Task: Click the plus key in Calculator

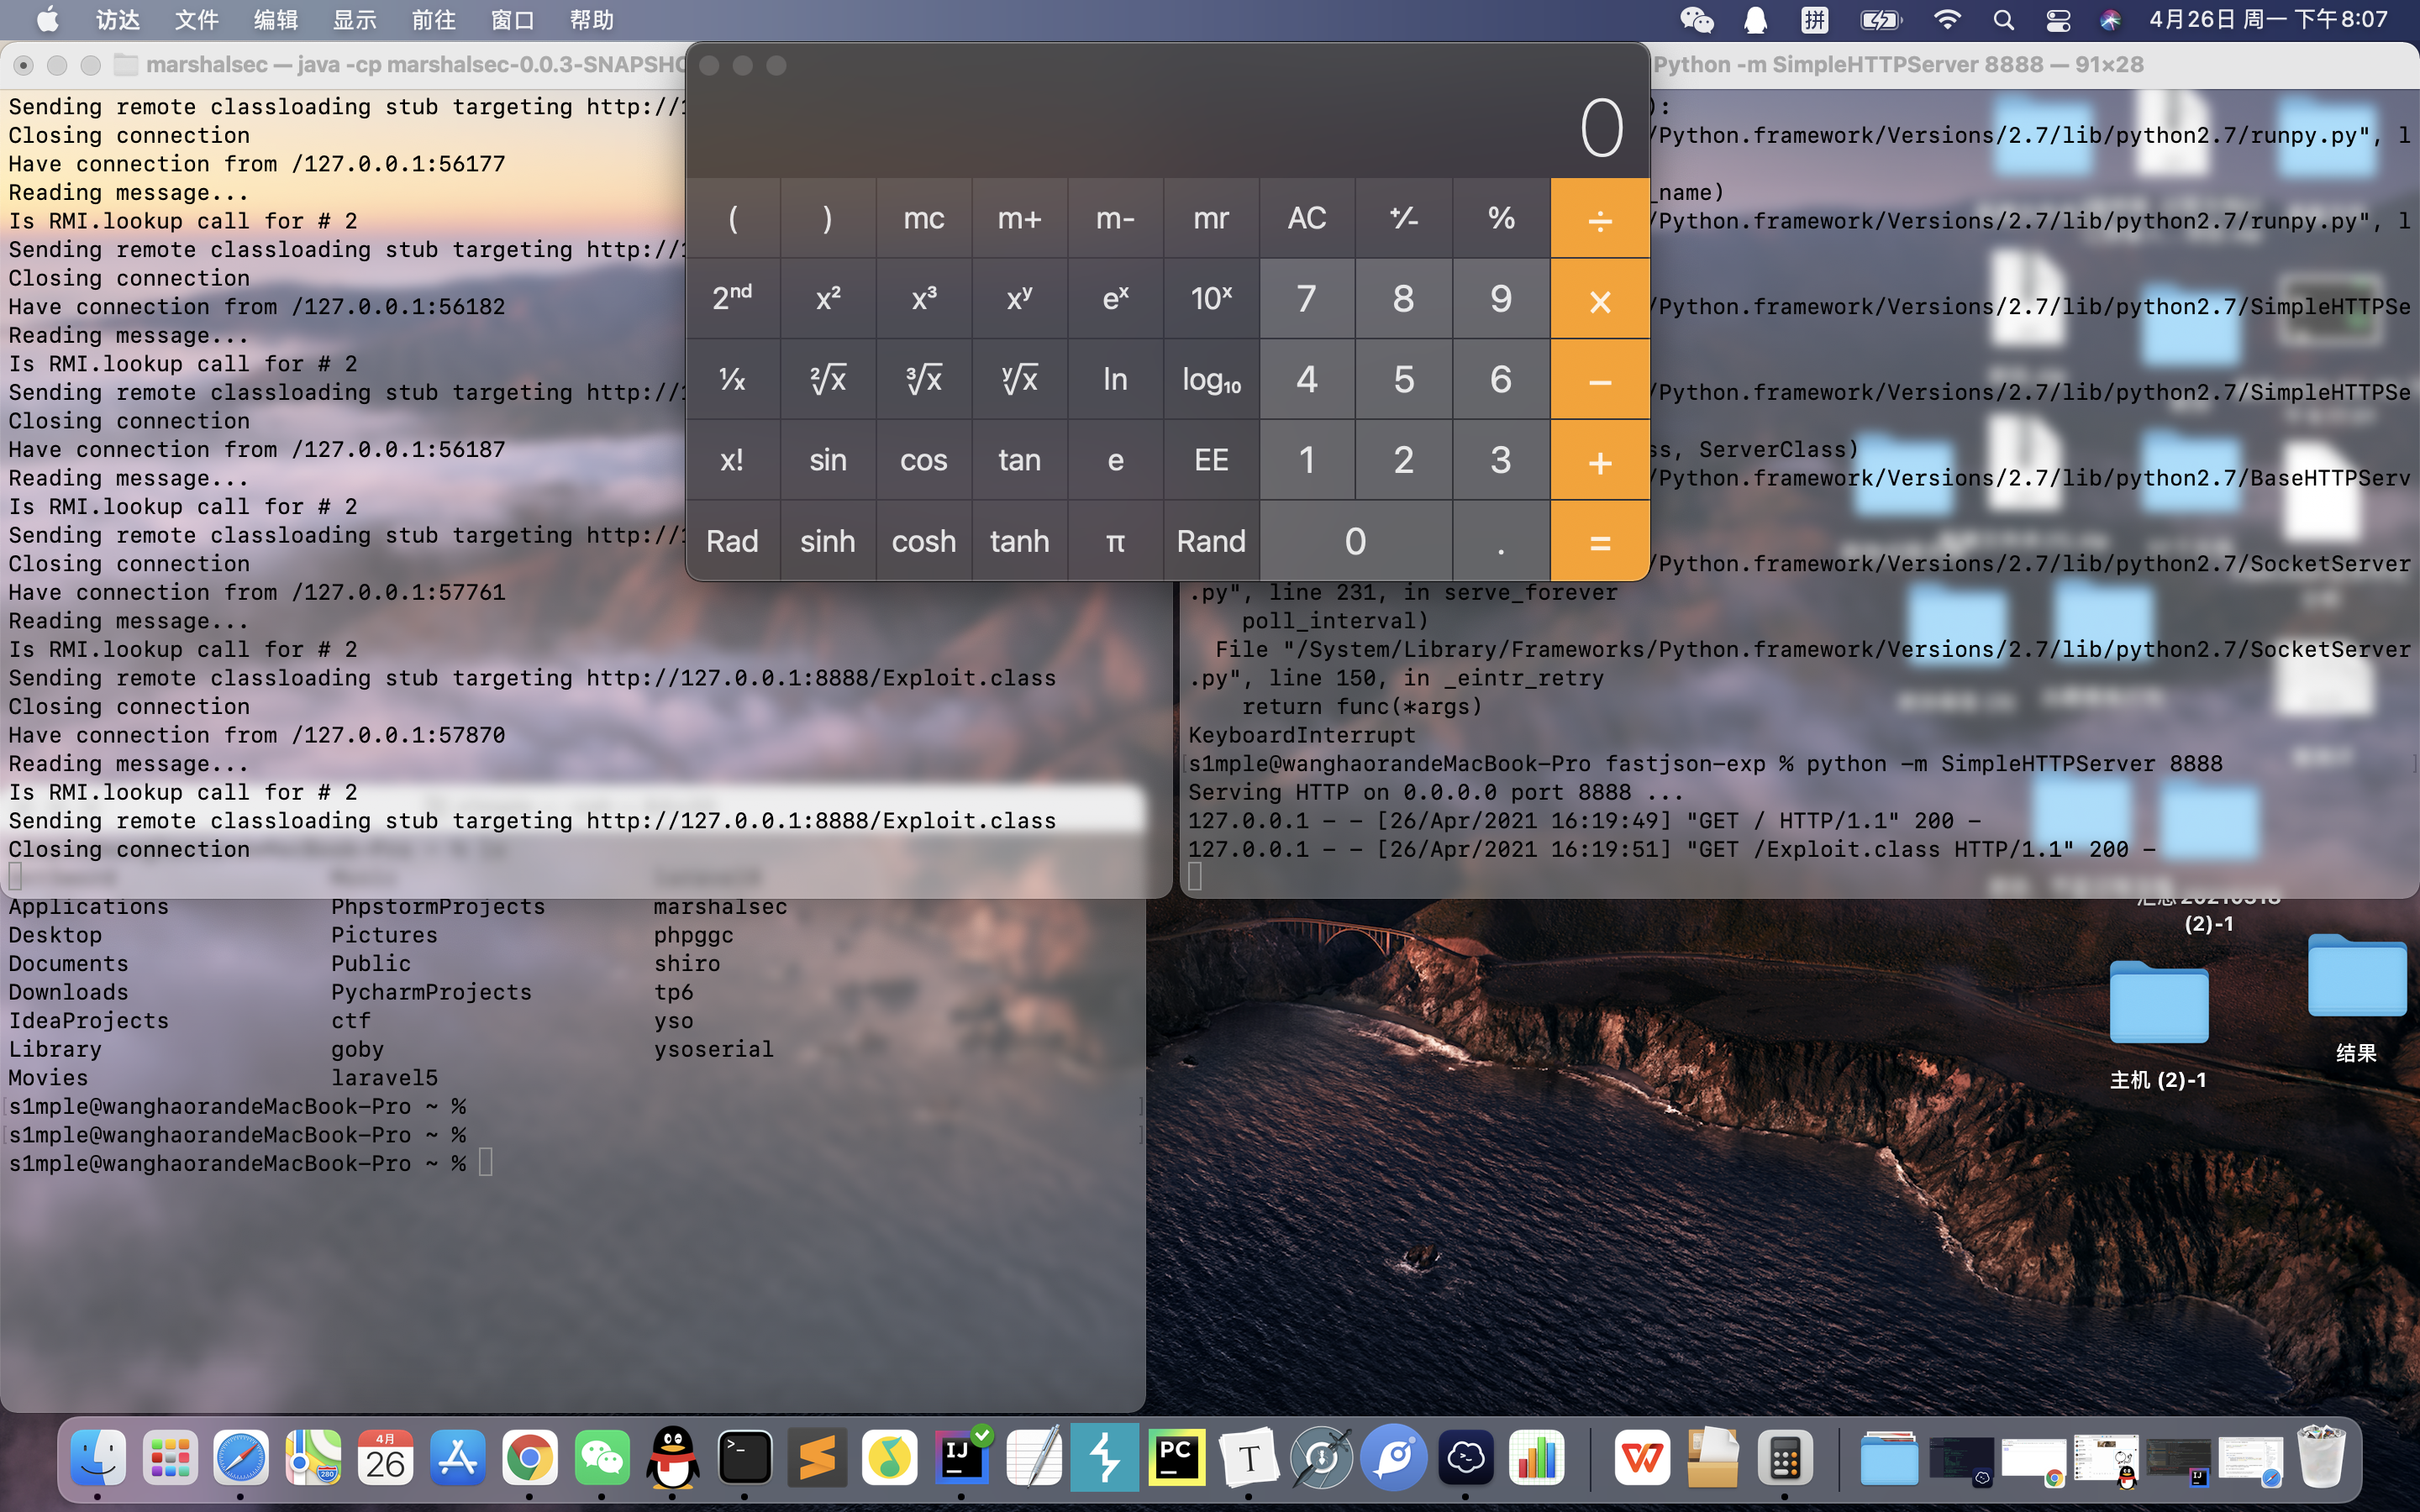Action: (x=1600, y=460)
